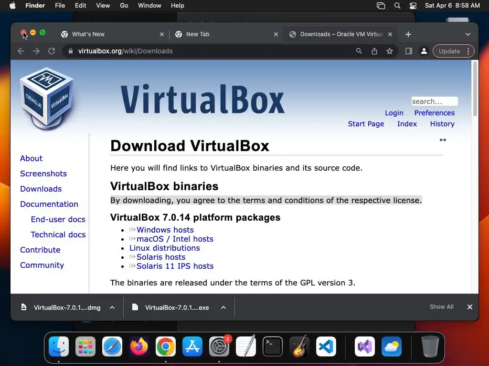The height and width of the screenshot is (366, 489).
Task: Open TextEdit from the Dock
Action: [246, 346]
